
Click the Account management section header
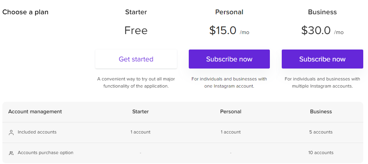[x=35, y=111]
